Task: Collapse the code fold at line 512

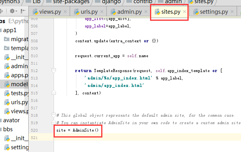Action: click(x=54, y=71)
